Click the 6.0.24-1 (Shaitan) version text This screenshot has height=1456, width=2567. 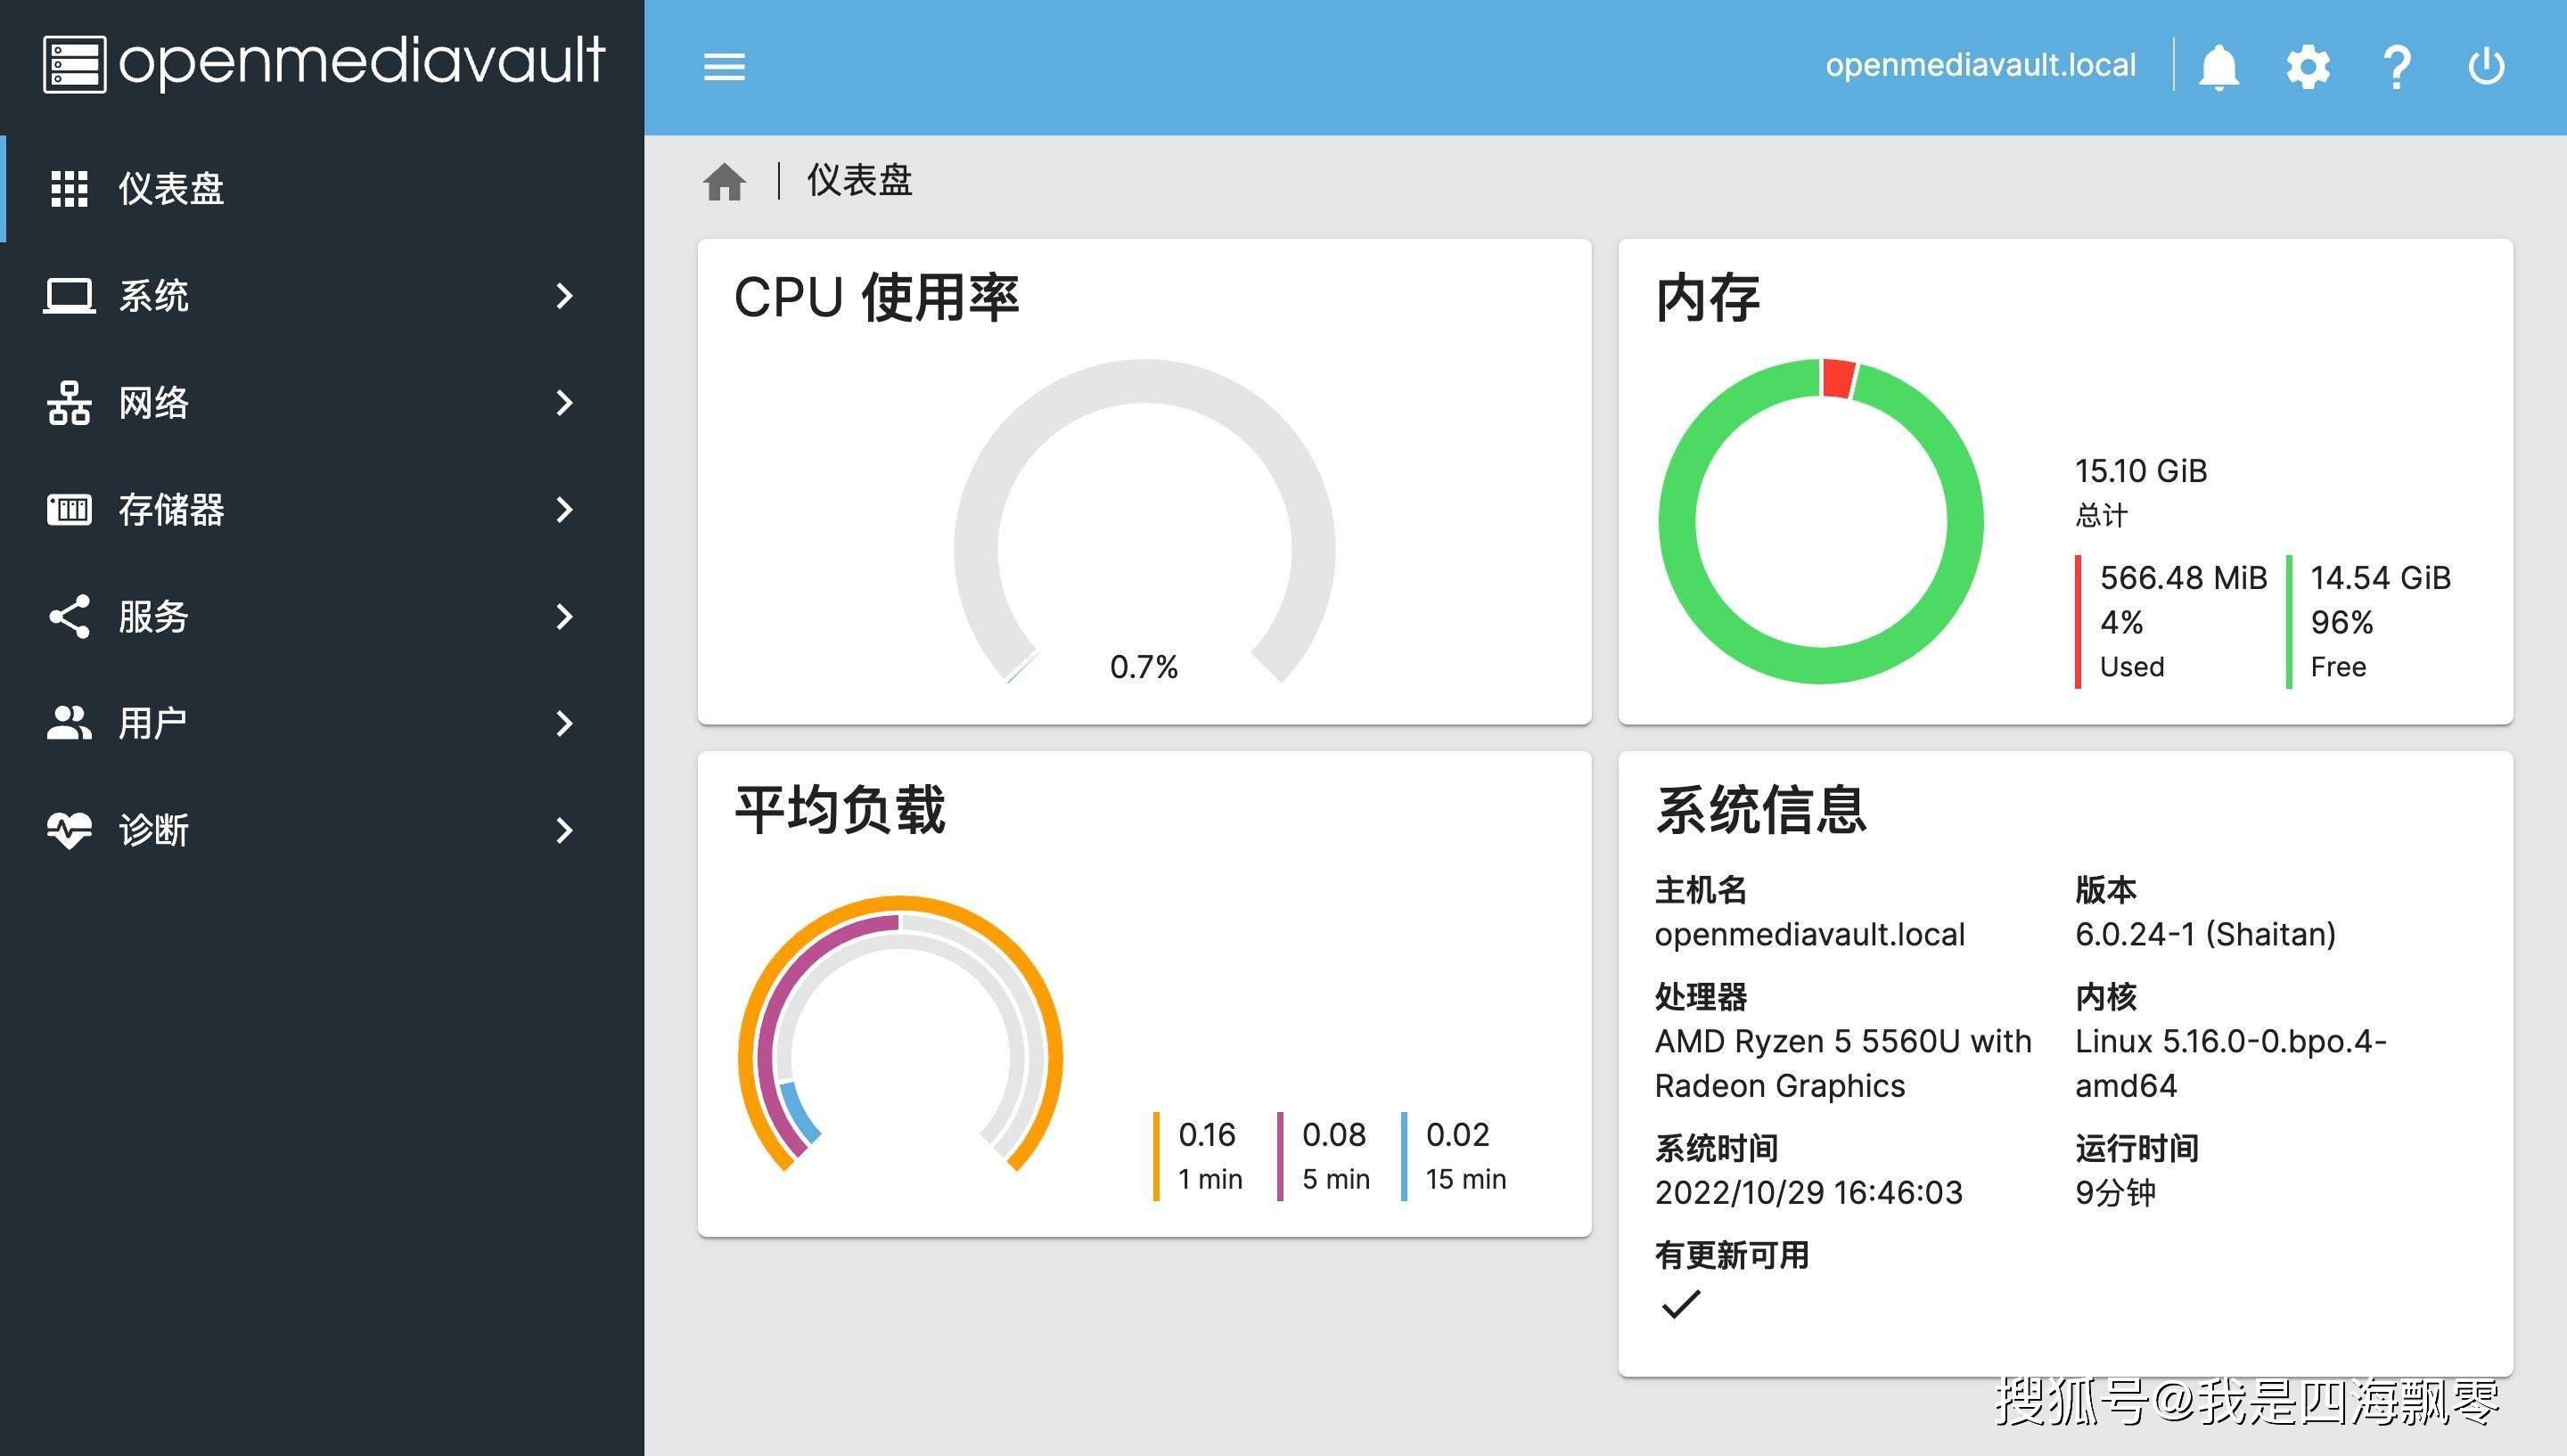pos(2206,934)
